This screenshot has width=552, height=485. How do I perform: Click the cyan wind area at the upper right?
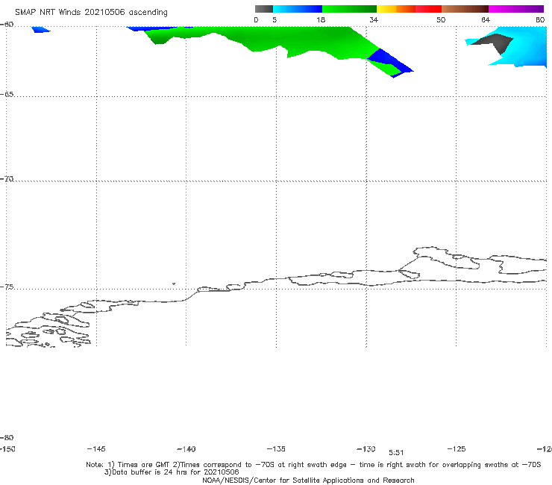tap(528, 48)
